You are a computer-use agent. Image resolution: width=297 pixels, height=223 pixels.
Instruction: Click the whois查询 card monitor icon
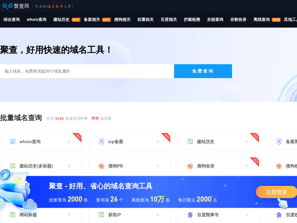13,142
